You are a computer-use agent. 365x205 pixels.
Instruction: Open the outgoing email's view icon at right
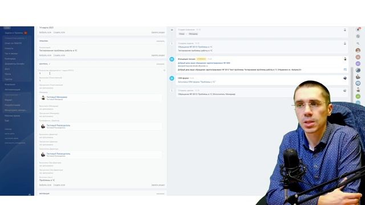click(345, 69)
